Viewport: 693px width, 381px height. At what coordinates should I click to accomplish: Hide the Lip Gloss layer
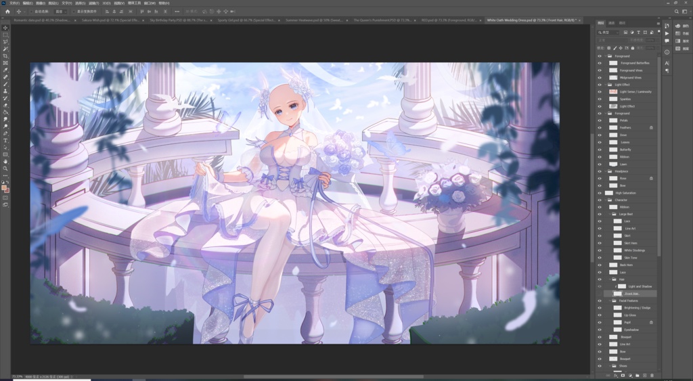[x=600, y=315]
